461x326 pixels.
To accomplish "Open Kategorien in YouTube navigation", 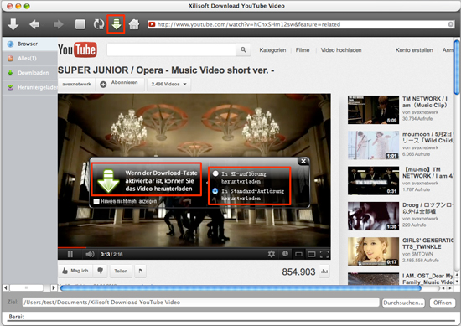I will (x=272, y=50).
